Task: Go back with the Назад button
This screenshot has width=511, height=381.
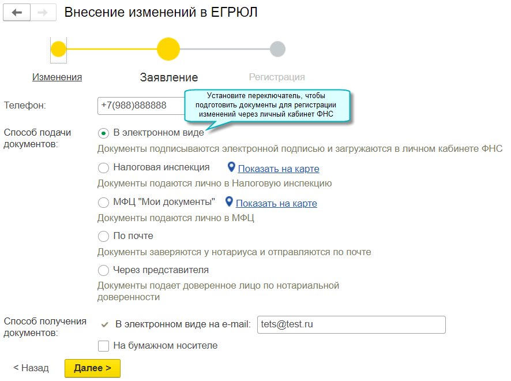Action: coord(31,368)
